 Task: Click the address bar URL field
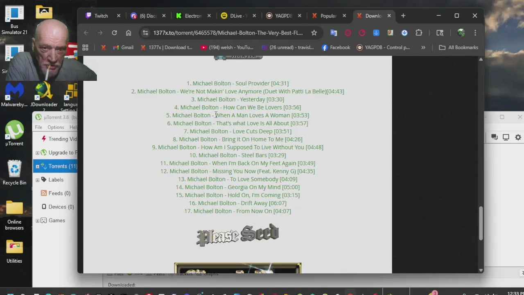pos(228,33)
